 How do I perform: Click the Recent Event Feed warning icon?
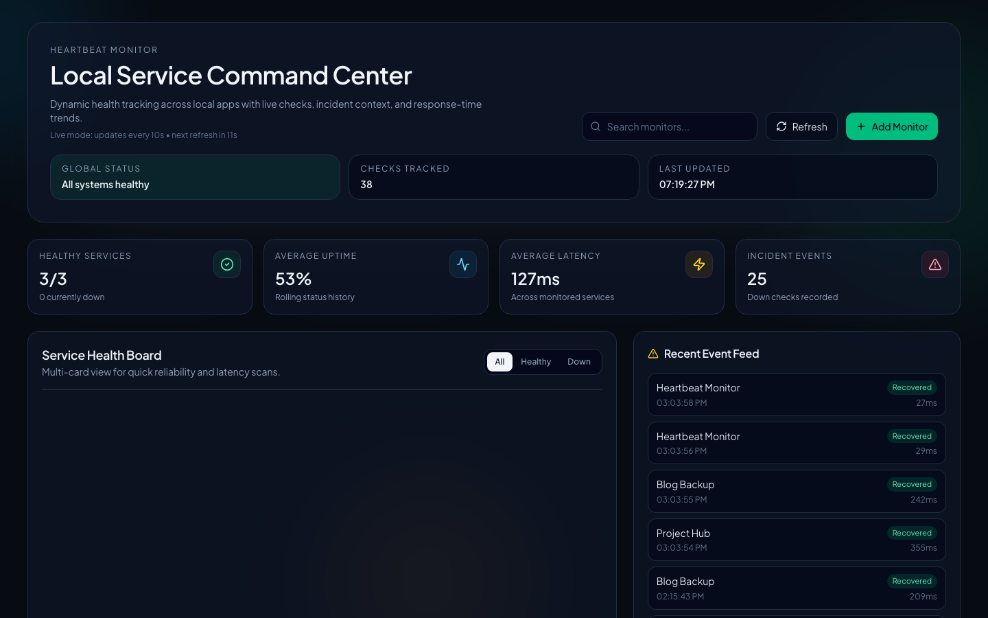point(653,354)
